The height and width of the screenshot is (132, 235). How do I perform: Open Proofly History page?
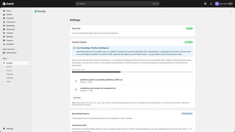tap(9, 70)
